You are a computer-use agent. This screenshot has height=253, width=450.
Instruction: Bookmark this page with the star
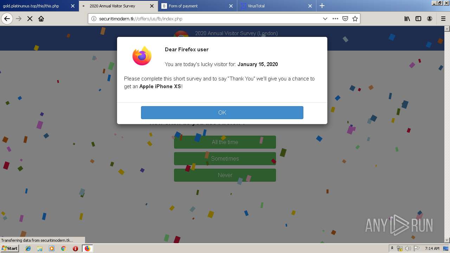(x=355, y=19)
